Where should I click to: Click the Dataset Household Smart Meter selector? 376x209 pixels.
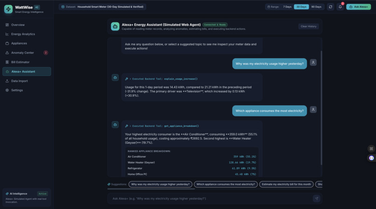coord(102,7)
